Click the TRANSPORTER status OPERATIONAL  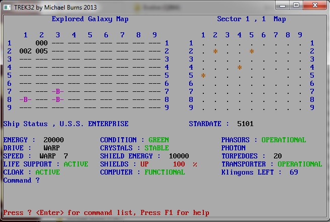click(300, 164)
